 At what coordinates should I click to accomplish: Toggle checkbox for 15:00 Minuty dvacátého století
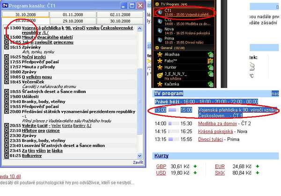tap(7, 37)
